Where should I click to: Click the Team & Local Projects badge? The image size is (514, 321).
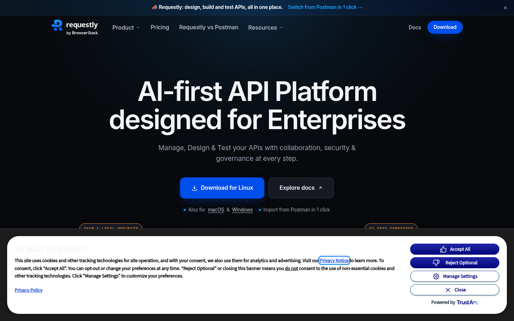111,227
